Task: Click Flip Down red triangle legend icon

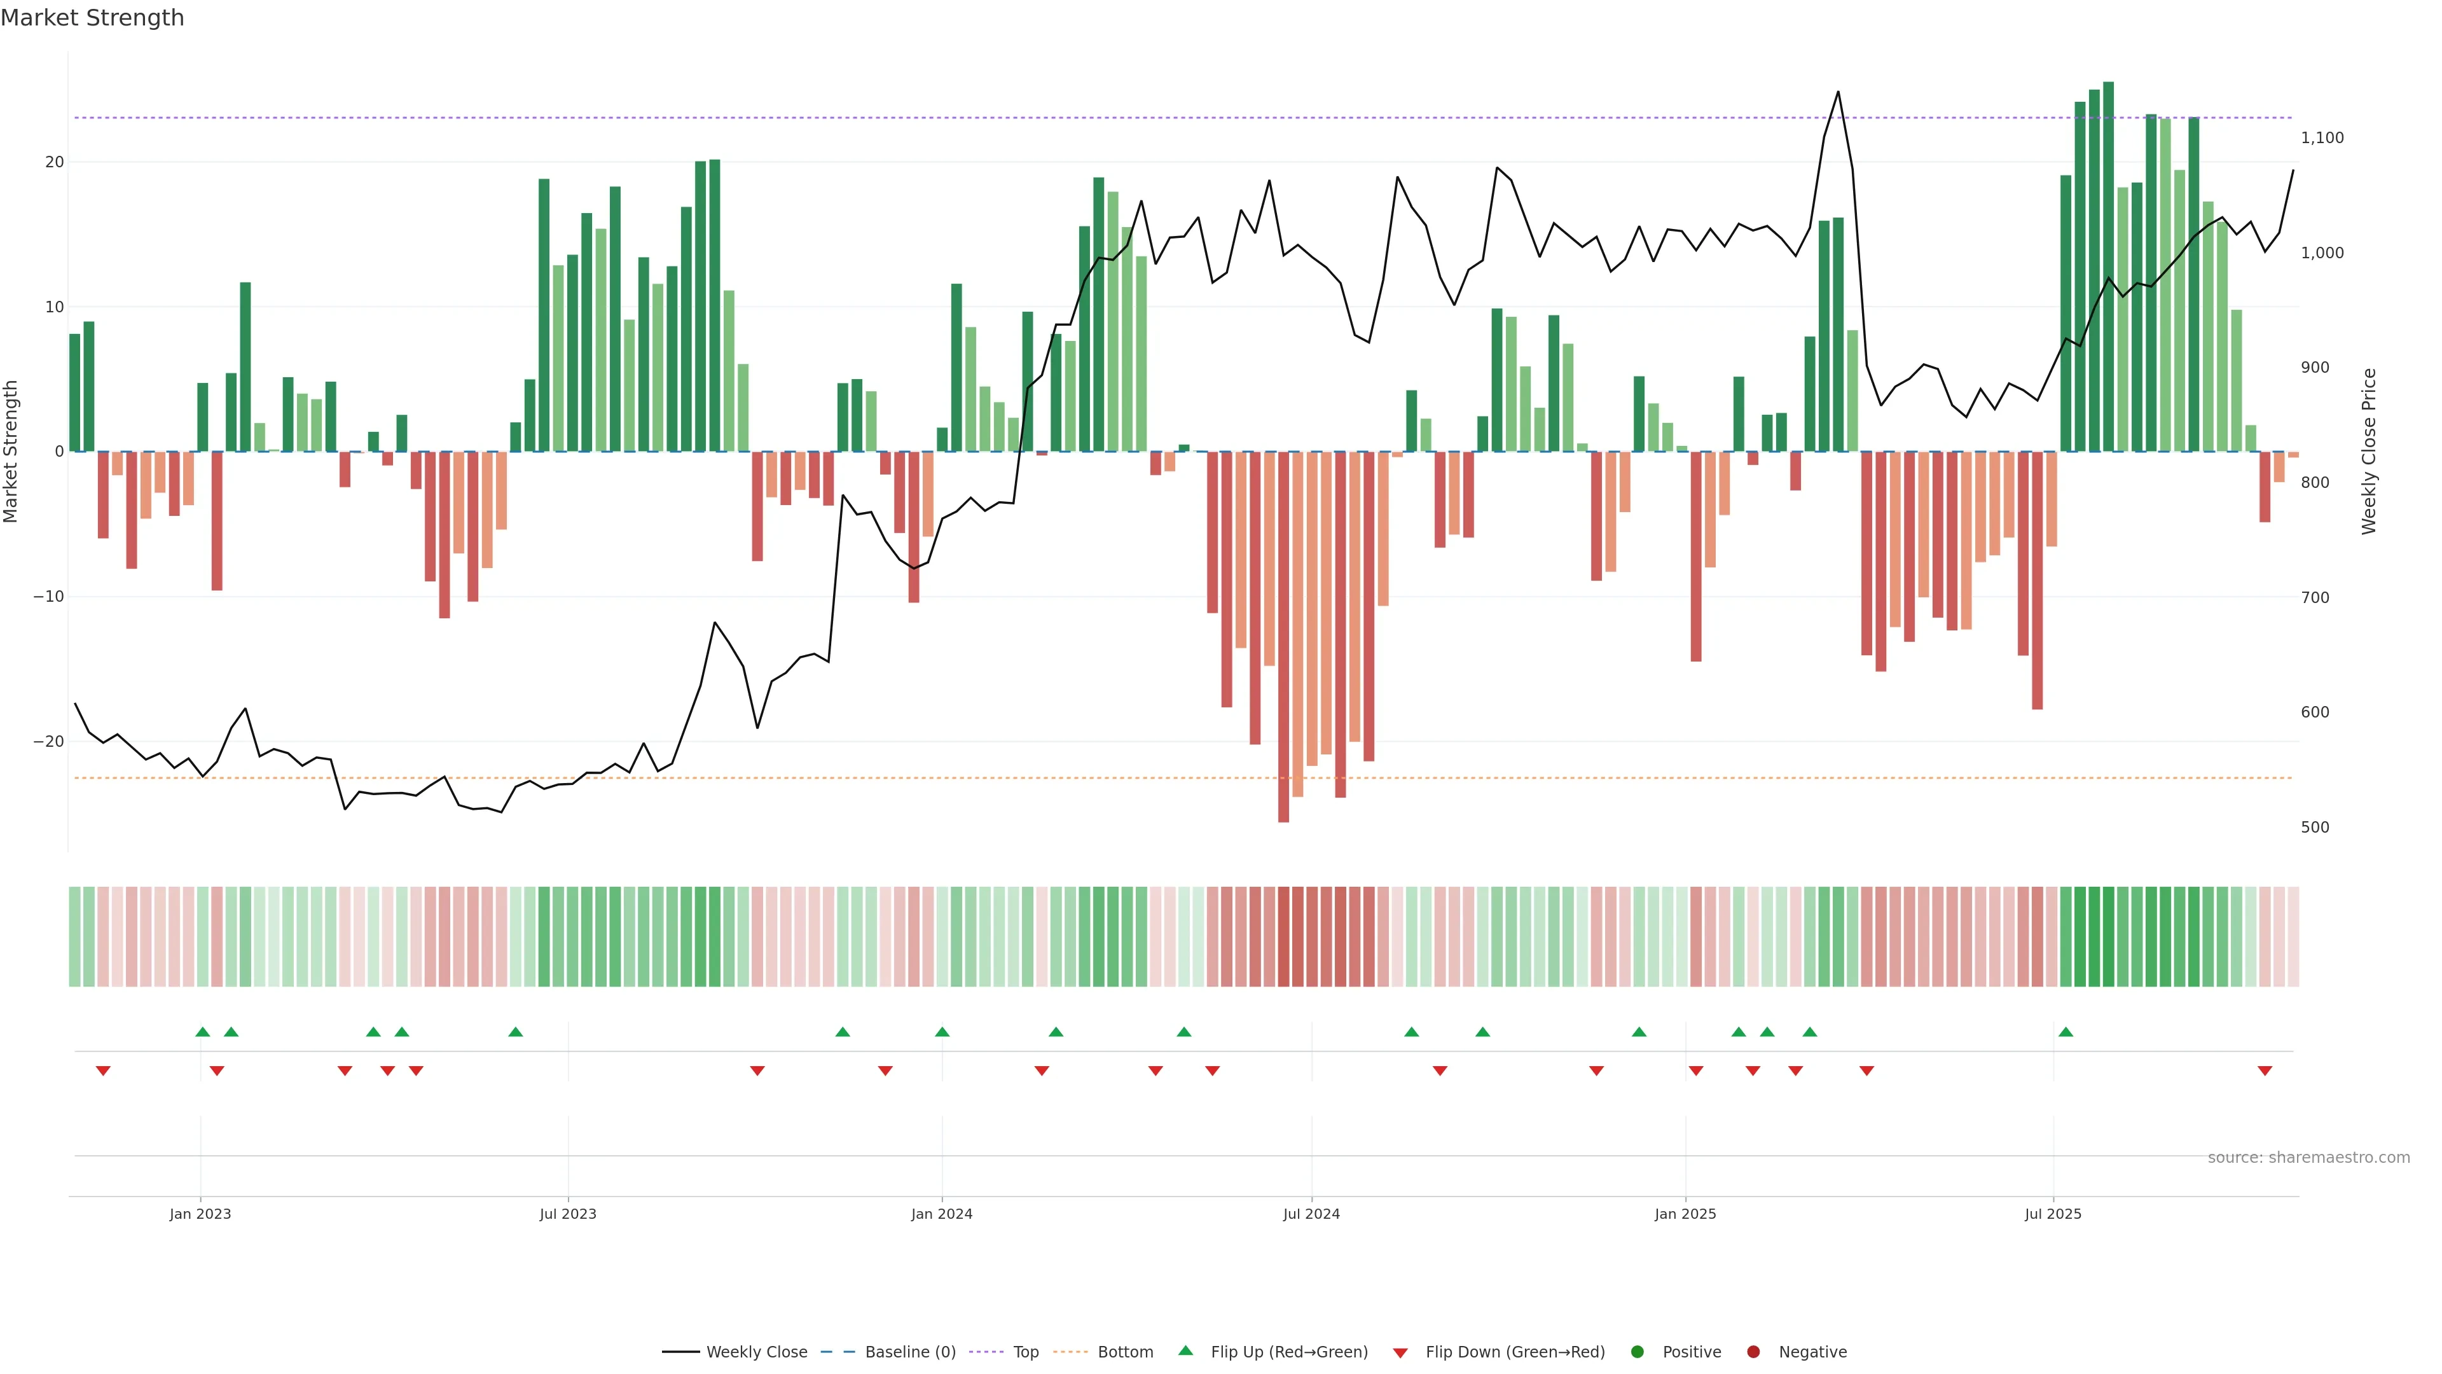Action: tap(1400, 1353)
